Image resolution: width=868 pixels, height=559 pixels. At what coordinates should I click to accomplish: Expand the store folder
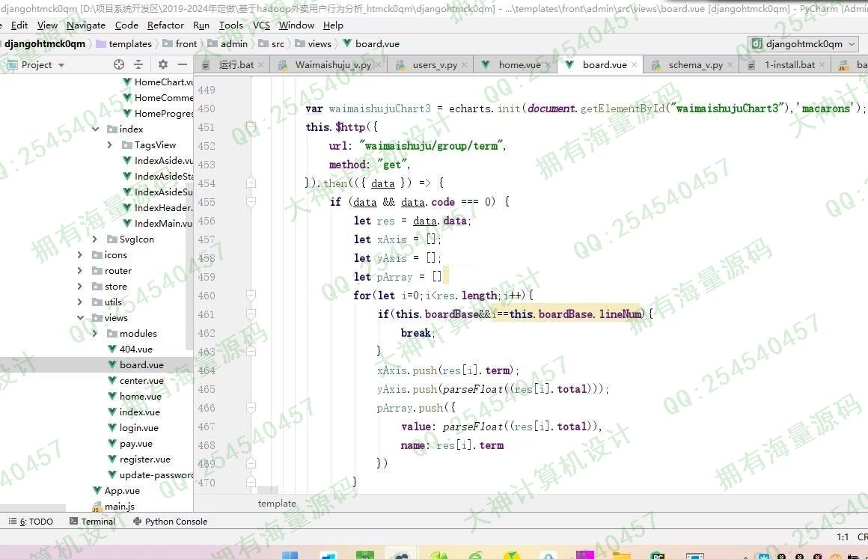click(80, 287)
